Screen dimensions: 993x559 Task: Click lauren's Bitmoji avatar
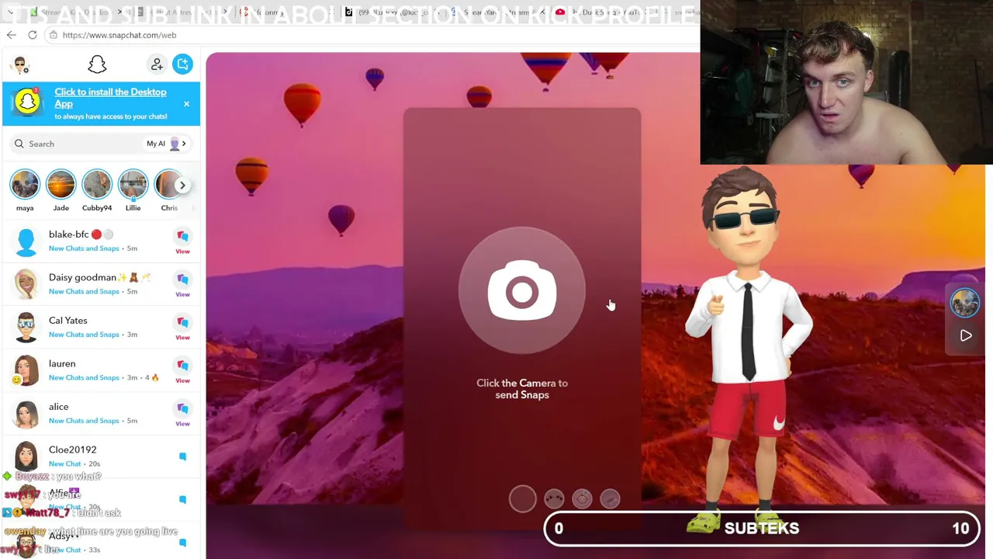point(26,370)
